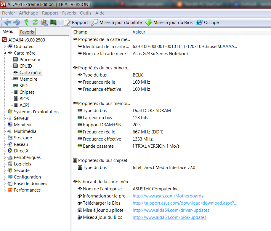Image resolution: width=271 pixels, height=231 pixels.
Task: Switch to the Menu tab in sidebar
Action: point(8,31)
